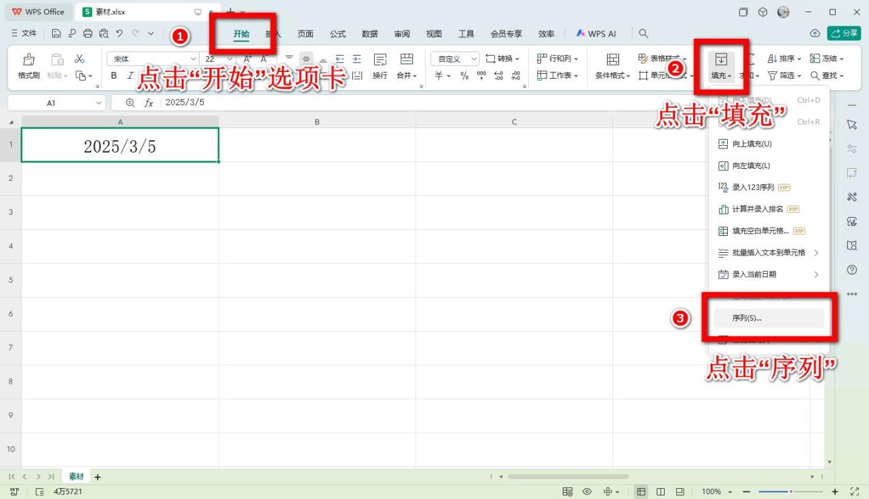Click the center vertical align icon
Image resolution: width=869 pixels, height=499 pixels.
click(306, 59)
